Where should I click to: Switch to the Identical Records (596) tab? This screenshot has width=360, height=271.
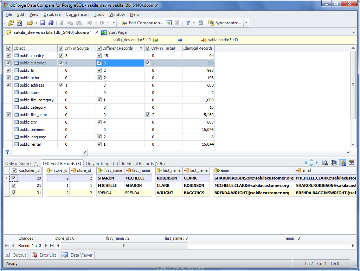click(x=143, y=163)
